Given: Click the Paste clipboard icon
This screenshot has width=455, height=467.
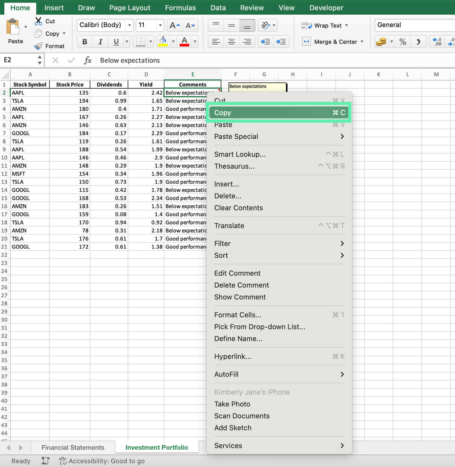Looking at the screenshot, I should click(13, 26).
